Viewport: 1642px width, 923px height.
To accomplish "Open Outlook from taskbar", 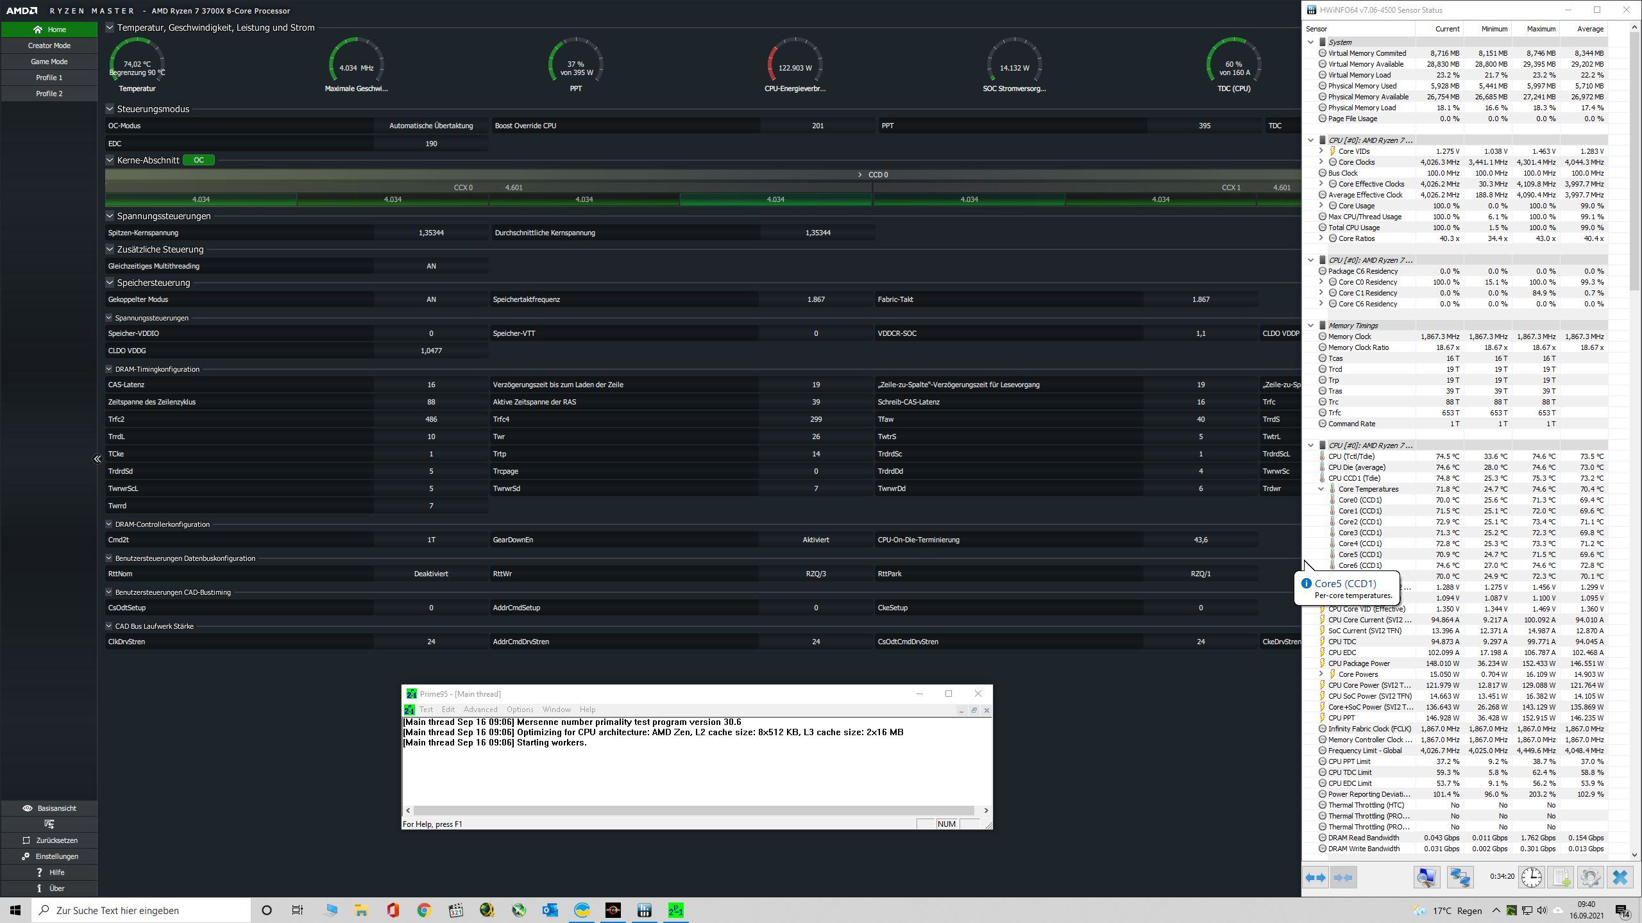I will (550, 910).
